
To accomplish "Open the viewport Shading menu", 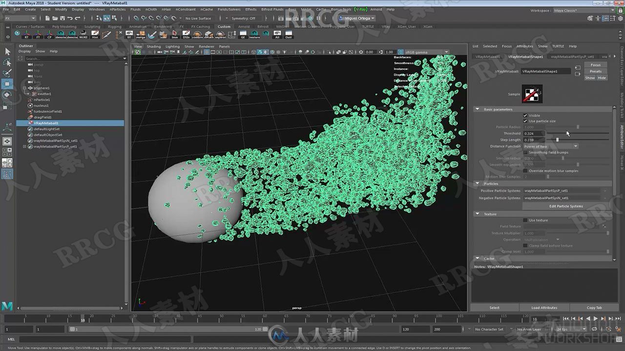I will [153, 46].
